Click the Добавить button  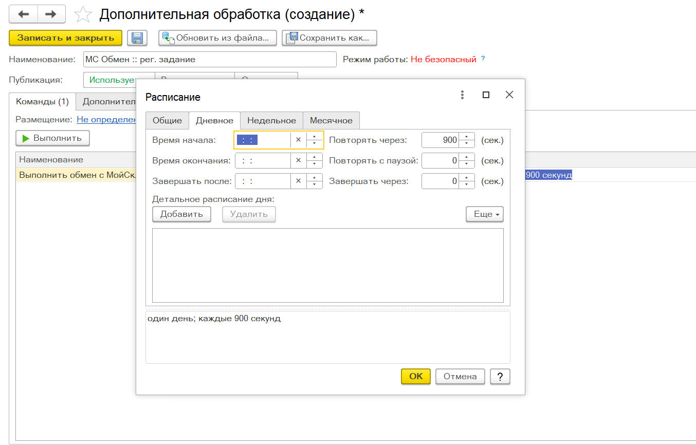181,214
